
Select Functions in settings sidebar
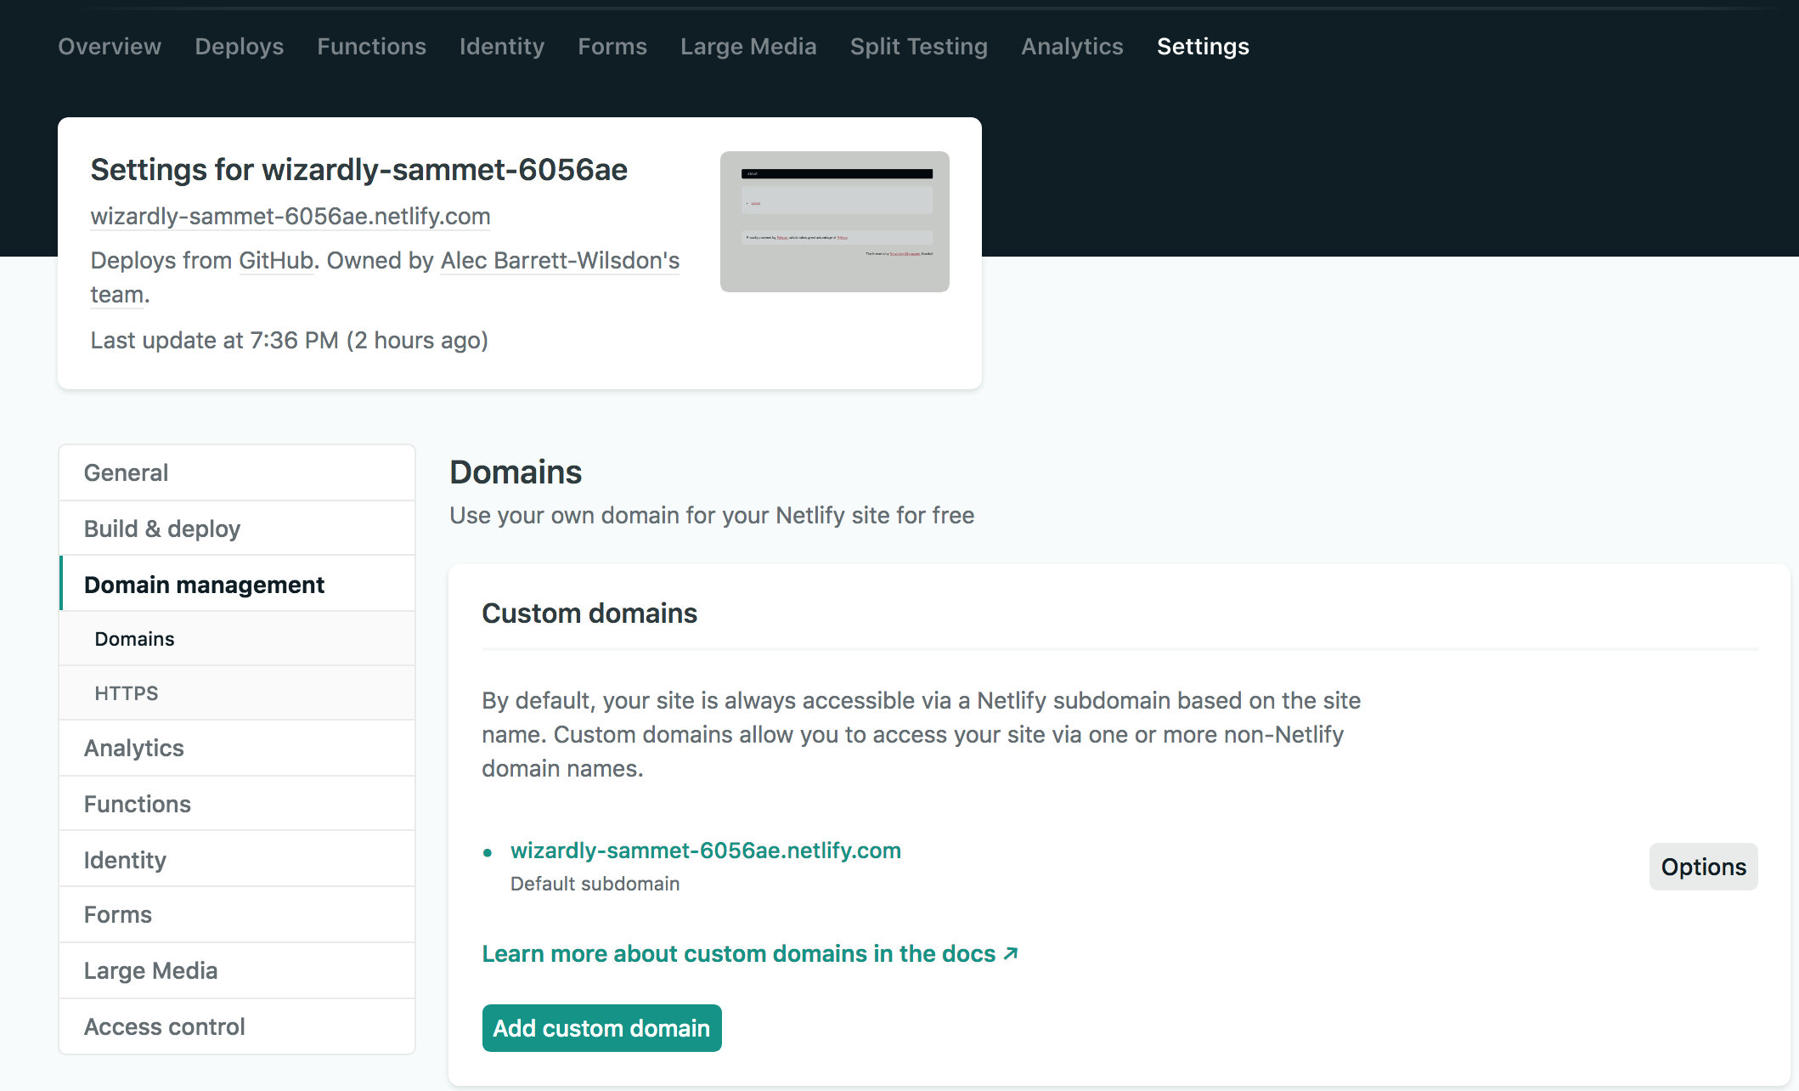tap(237, 804)
